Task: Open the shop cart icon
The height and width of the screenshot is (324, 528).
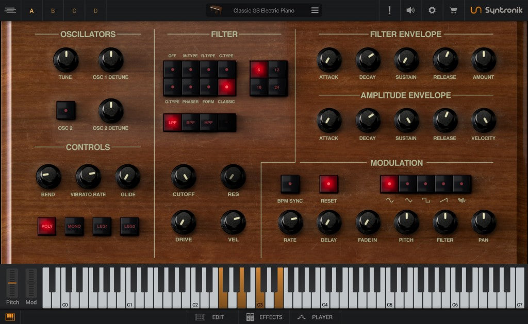Action: tap(453, 10)
